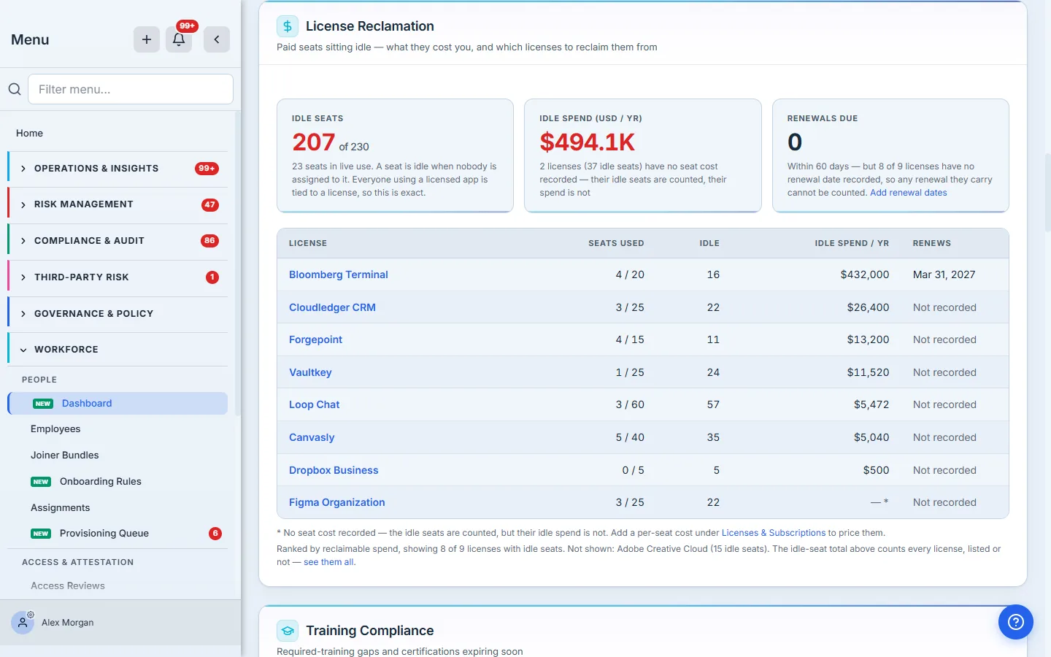Click the 99+ badge on Operations & Insights

207,169
